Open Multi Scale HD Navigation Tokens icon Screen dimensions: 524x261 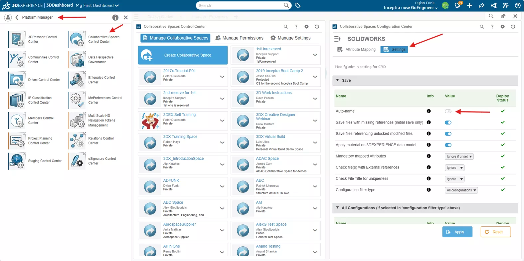click(x=77, y=121)
